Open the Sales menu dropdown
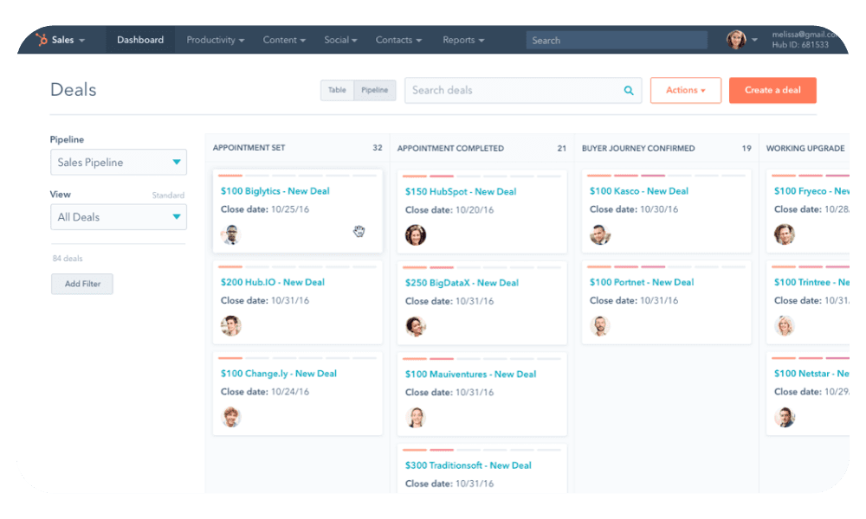866x519 pixels. [x=68, y=40]
